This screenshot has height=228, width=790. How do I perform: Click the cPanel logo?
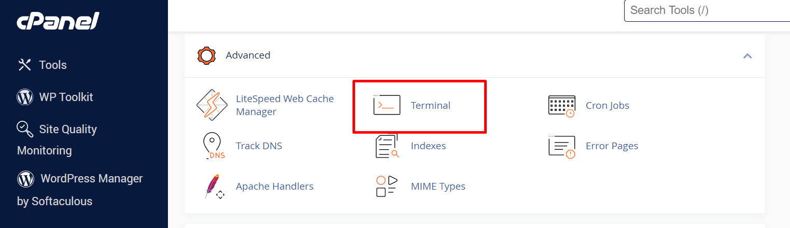58,21
